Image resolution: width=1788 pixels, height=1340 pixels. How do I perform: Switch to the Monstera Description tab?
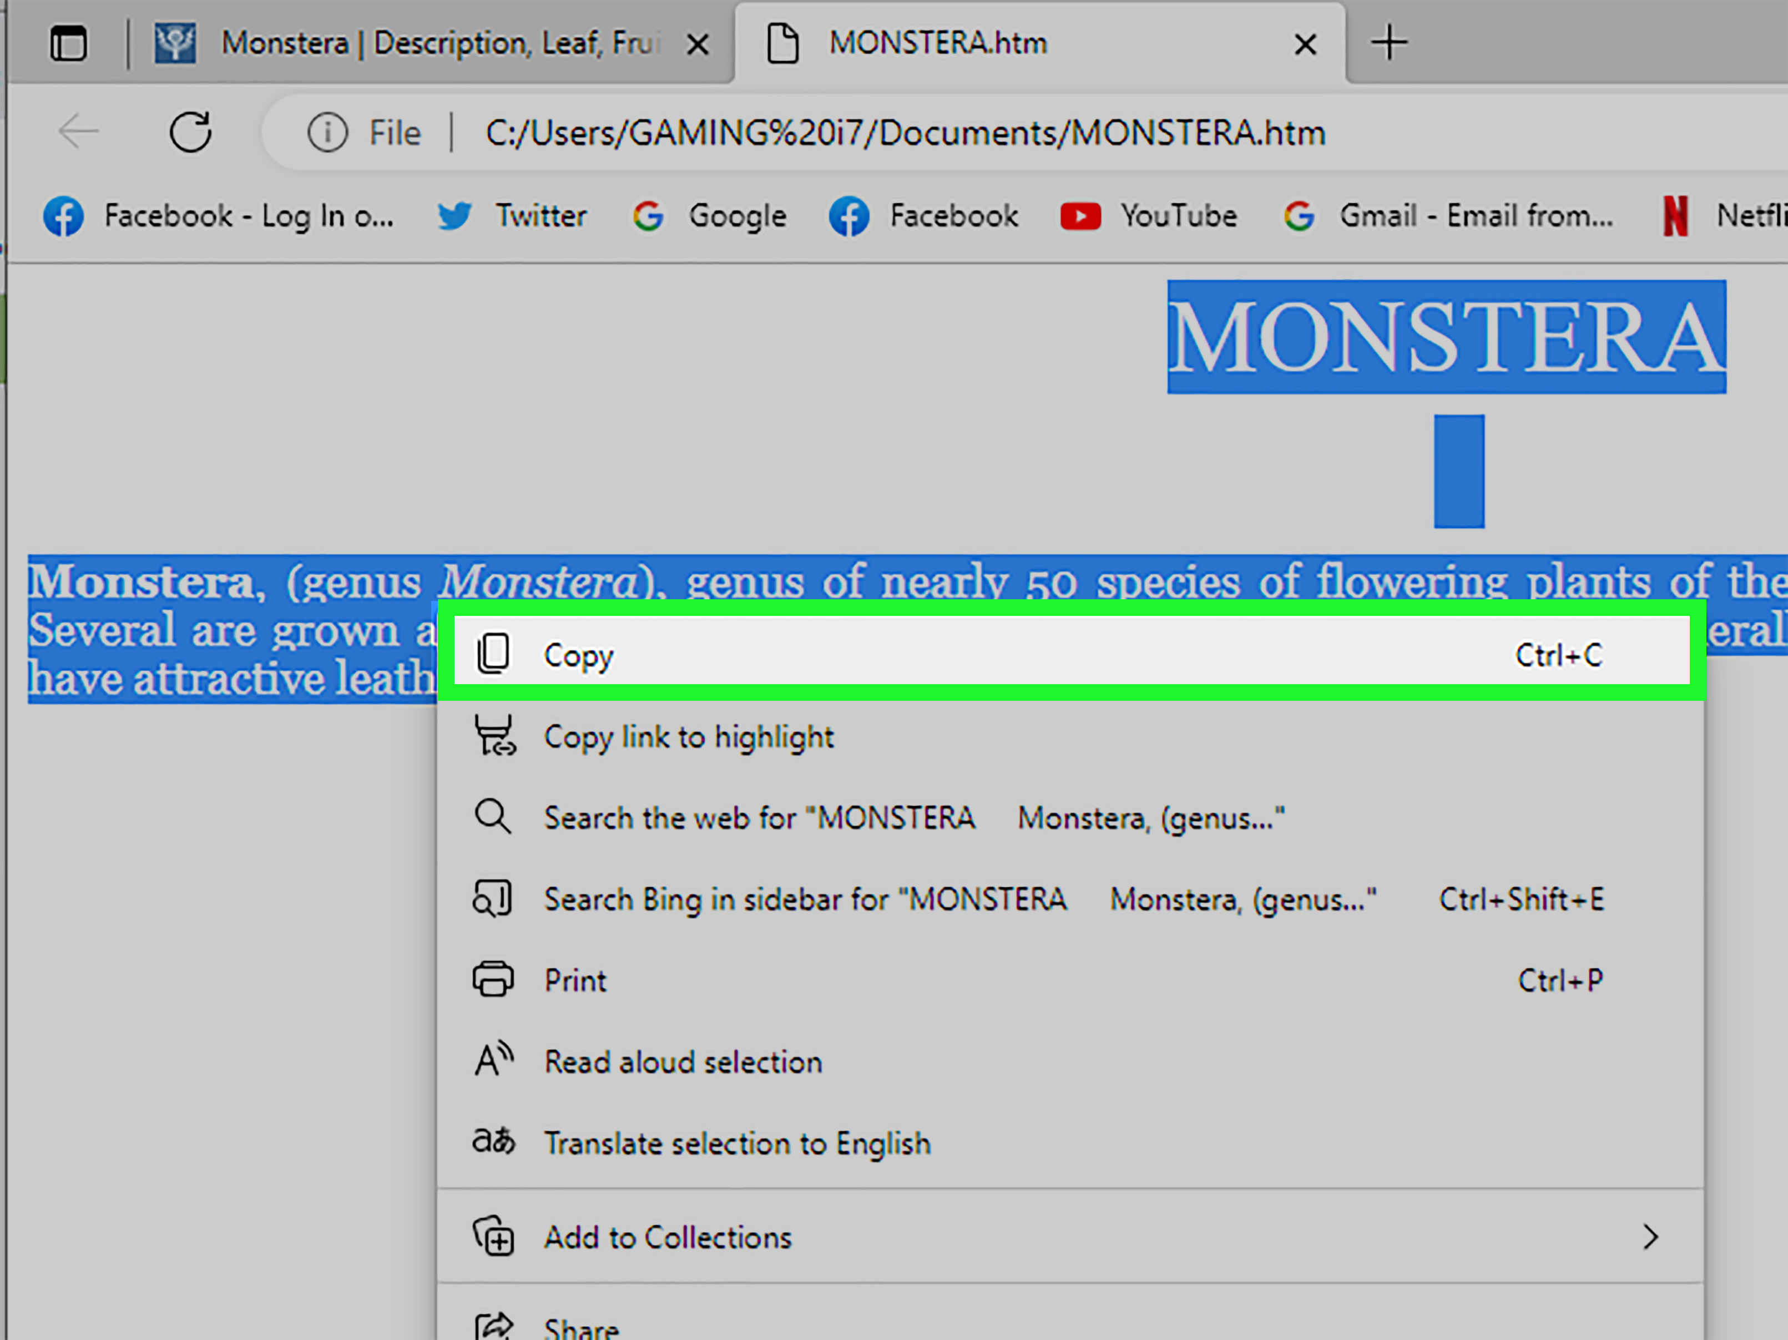(x=404, y=43)
